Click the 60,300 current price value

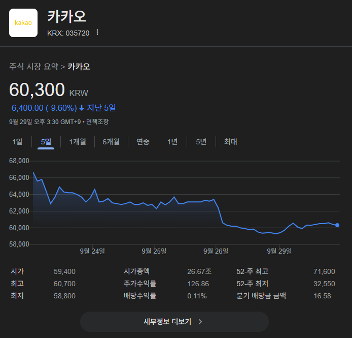tap(37, 90)
